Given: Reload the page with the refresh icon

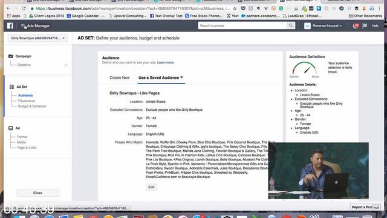Looking at the screenshot, I should (24, 8).
